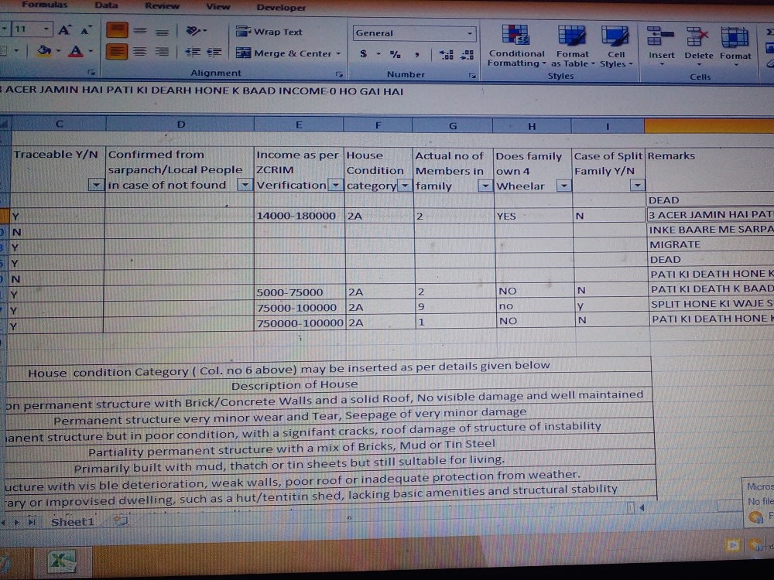Viewport: 774px width, 580px height.
Task: Apply Bottom Align to cells
Action: (x=162, y=32)
